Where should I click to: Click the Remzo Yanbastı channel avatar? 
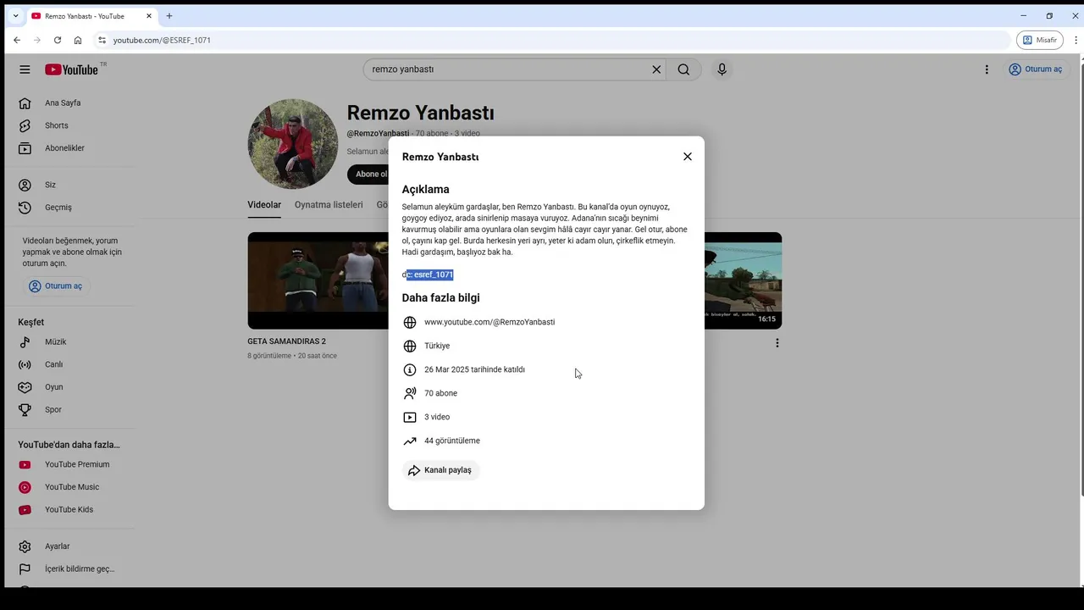[x=293, y=144]
